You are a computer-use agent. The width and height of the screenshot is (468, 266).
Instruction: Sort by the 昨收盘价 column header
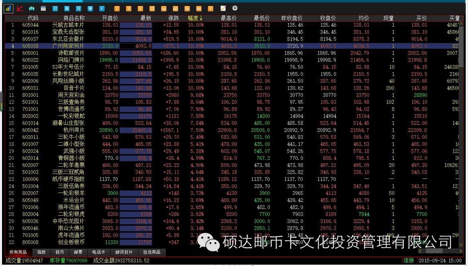click(292, 18)
